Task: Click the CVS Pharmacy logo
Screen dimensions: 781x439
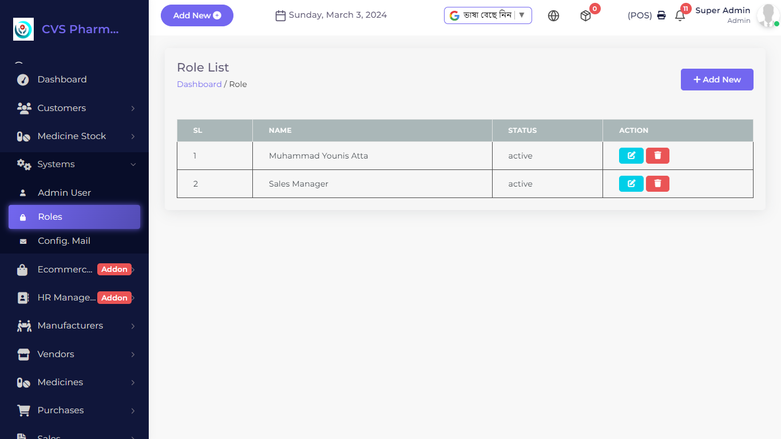Action: pyautogui.click(x=23, y=29)
